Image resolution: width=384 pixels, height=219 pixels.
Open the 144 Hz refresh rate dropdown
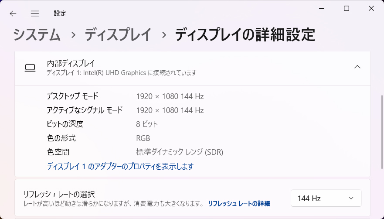[x=326, y=198]
